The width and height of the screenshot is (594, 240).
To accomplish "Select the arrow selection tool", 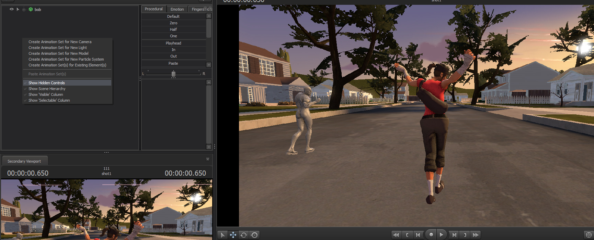I will (x=222, y=235).
